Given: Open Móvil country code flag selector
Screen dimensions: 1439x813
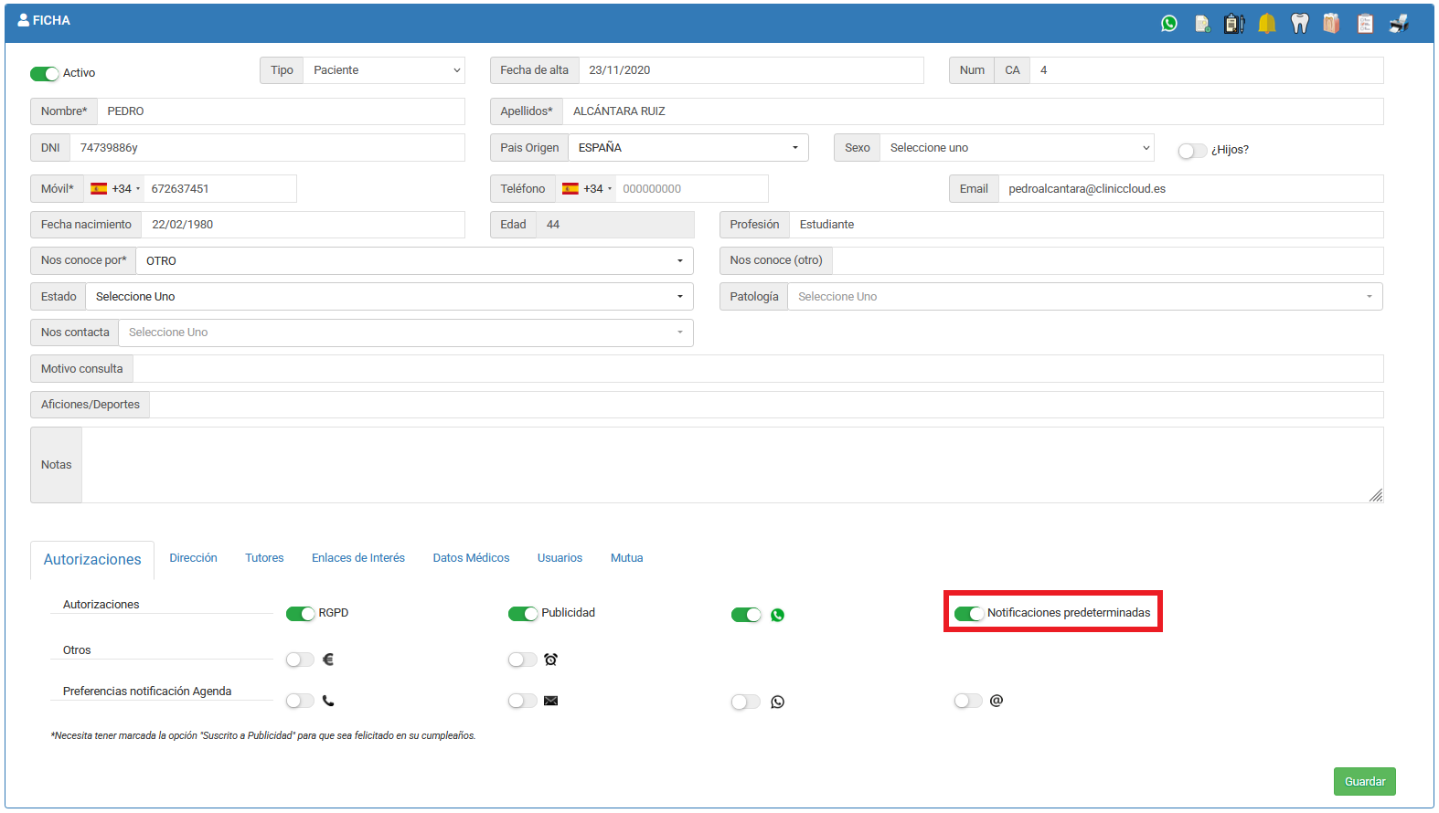Looking at the screenshot, I should point(115,189).
